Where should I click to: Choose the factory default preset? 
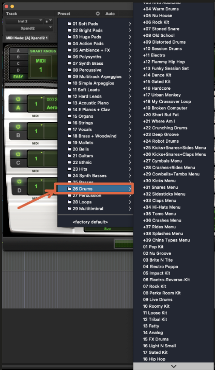[x=90, y=222]
